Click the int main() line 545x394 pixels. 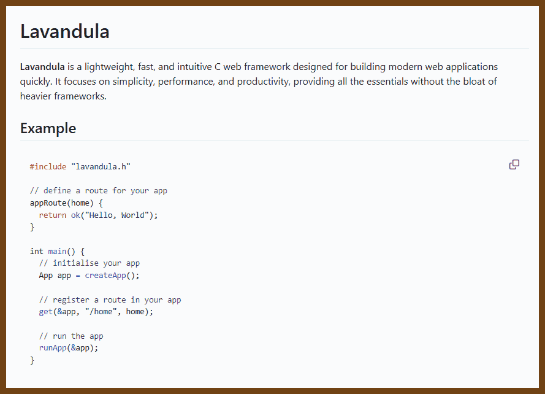tap(57, 251)
